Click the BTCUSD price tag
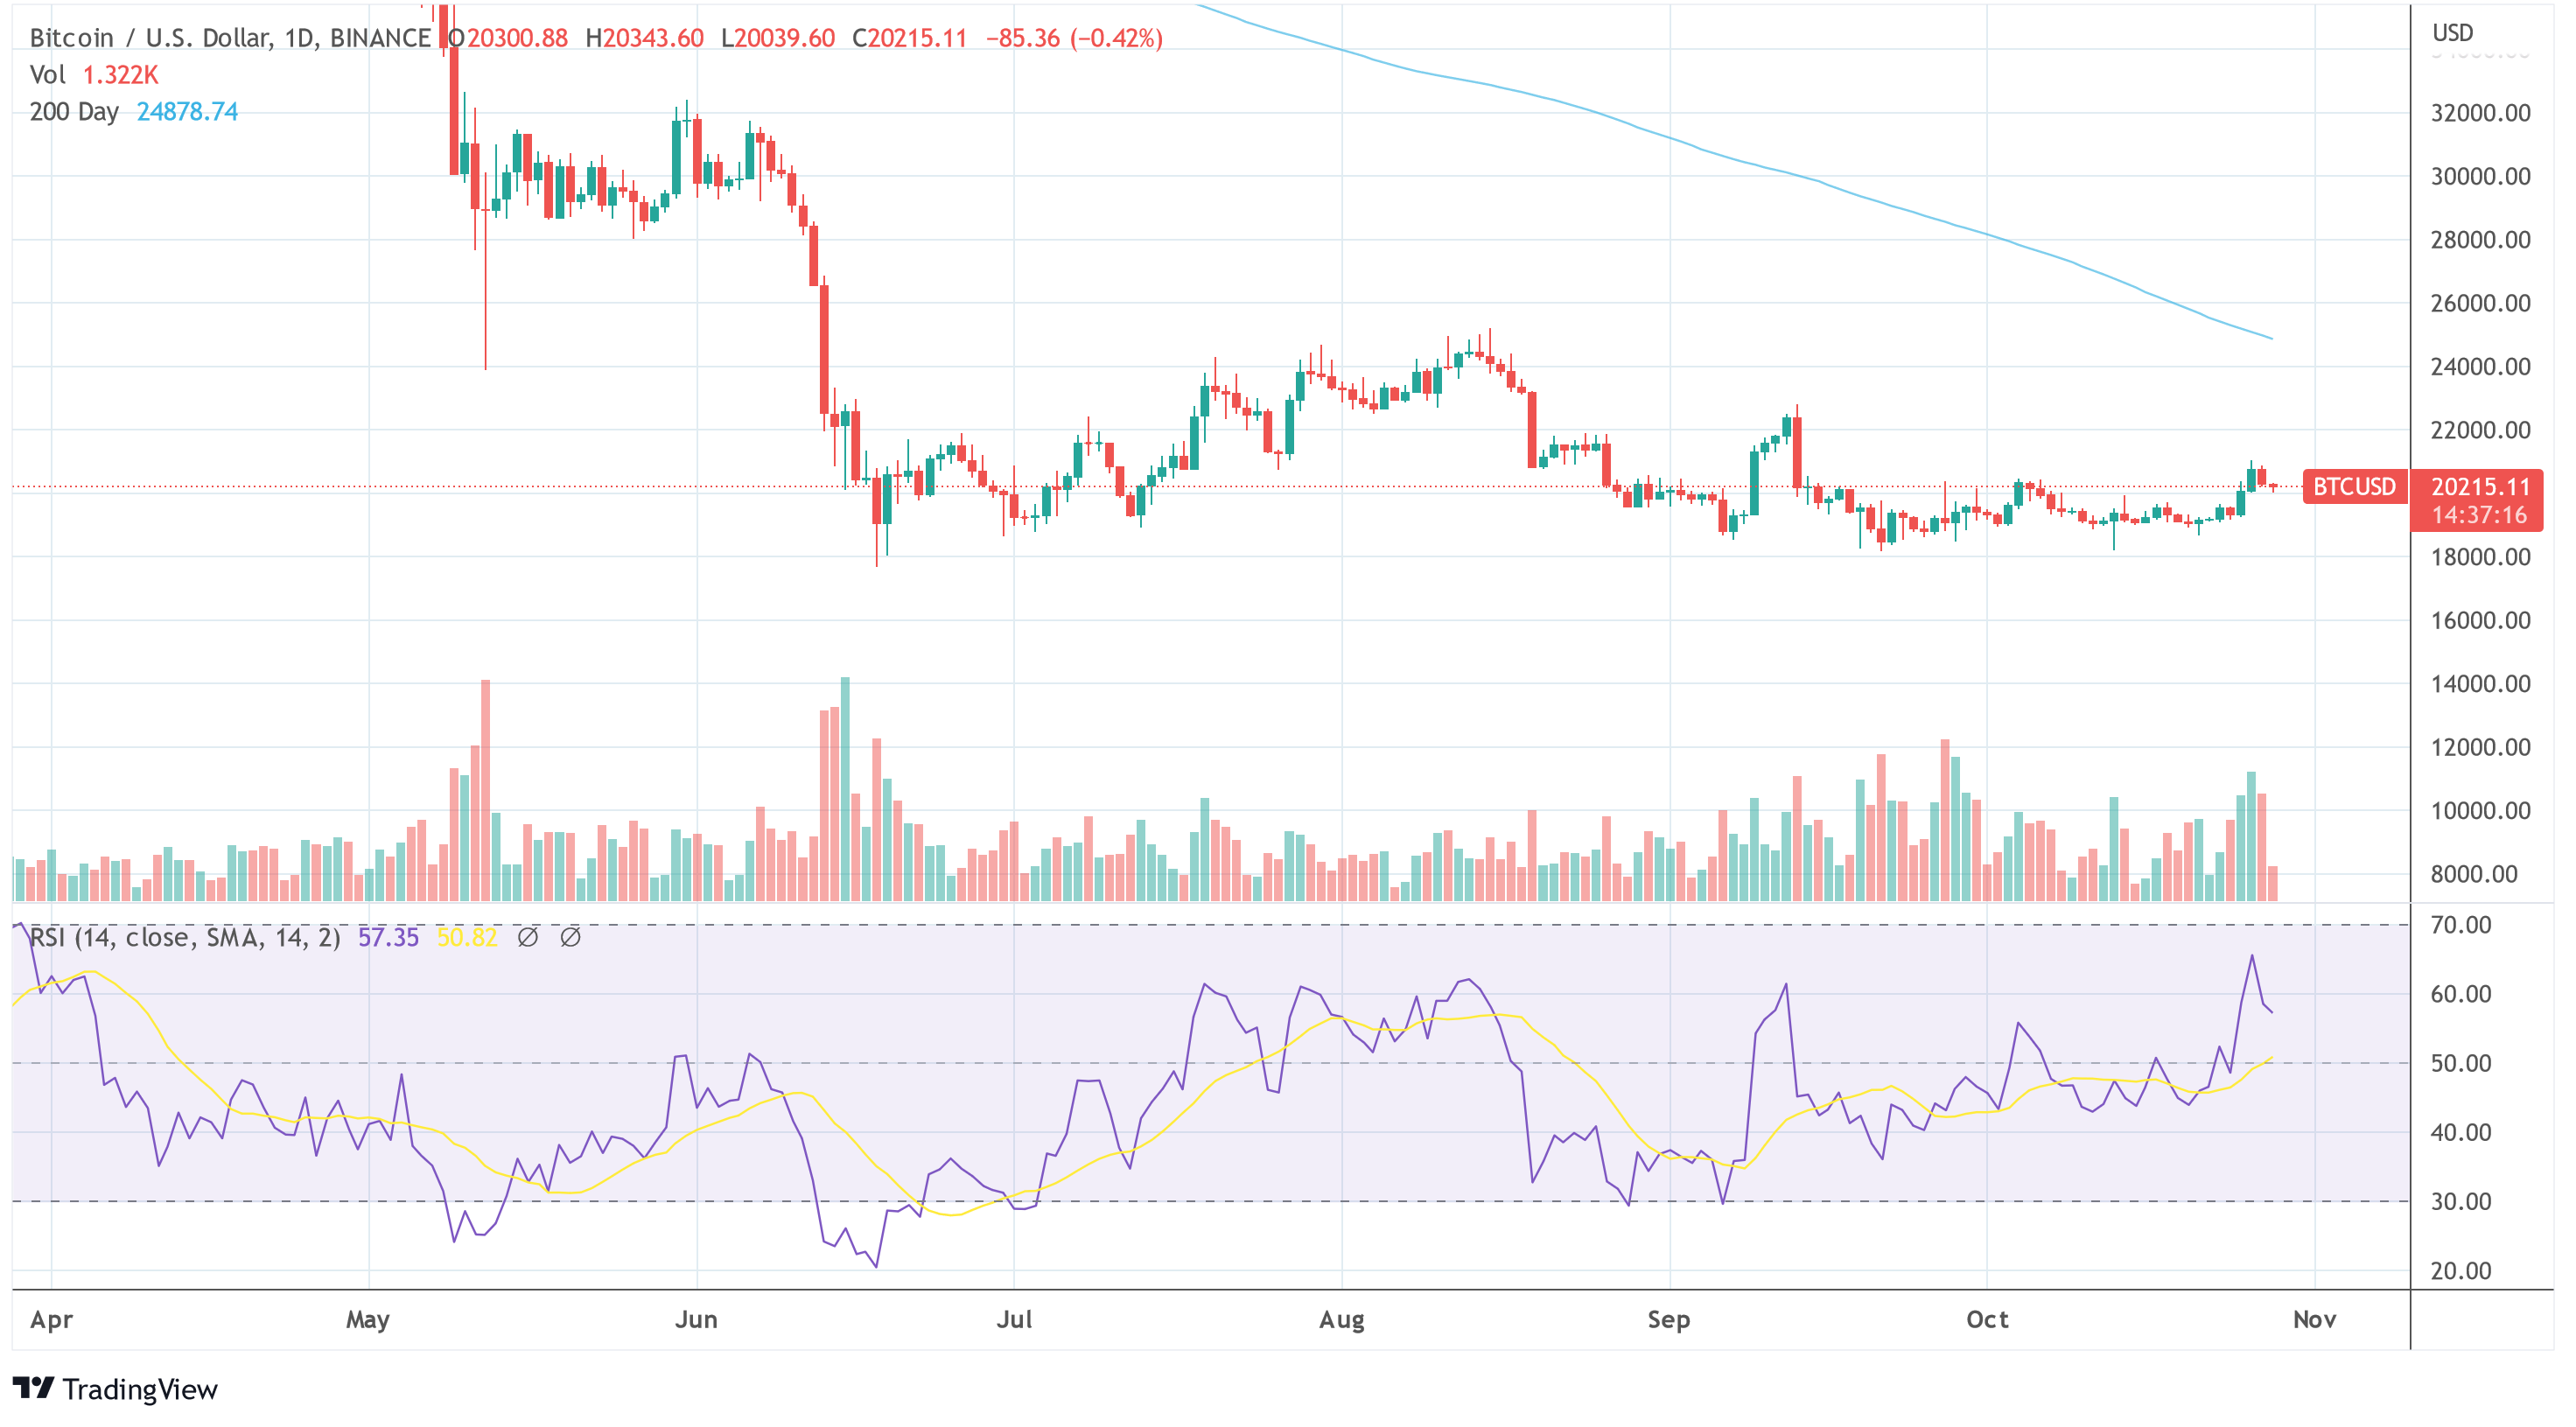2576x1427 pixels. coord(2354,486)
